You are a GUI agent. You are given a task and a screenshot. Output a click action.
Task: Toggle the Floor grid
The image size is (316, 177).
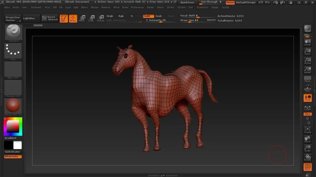pyautogui.click(x=308, y=88)
